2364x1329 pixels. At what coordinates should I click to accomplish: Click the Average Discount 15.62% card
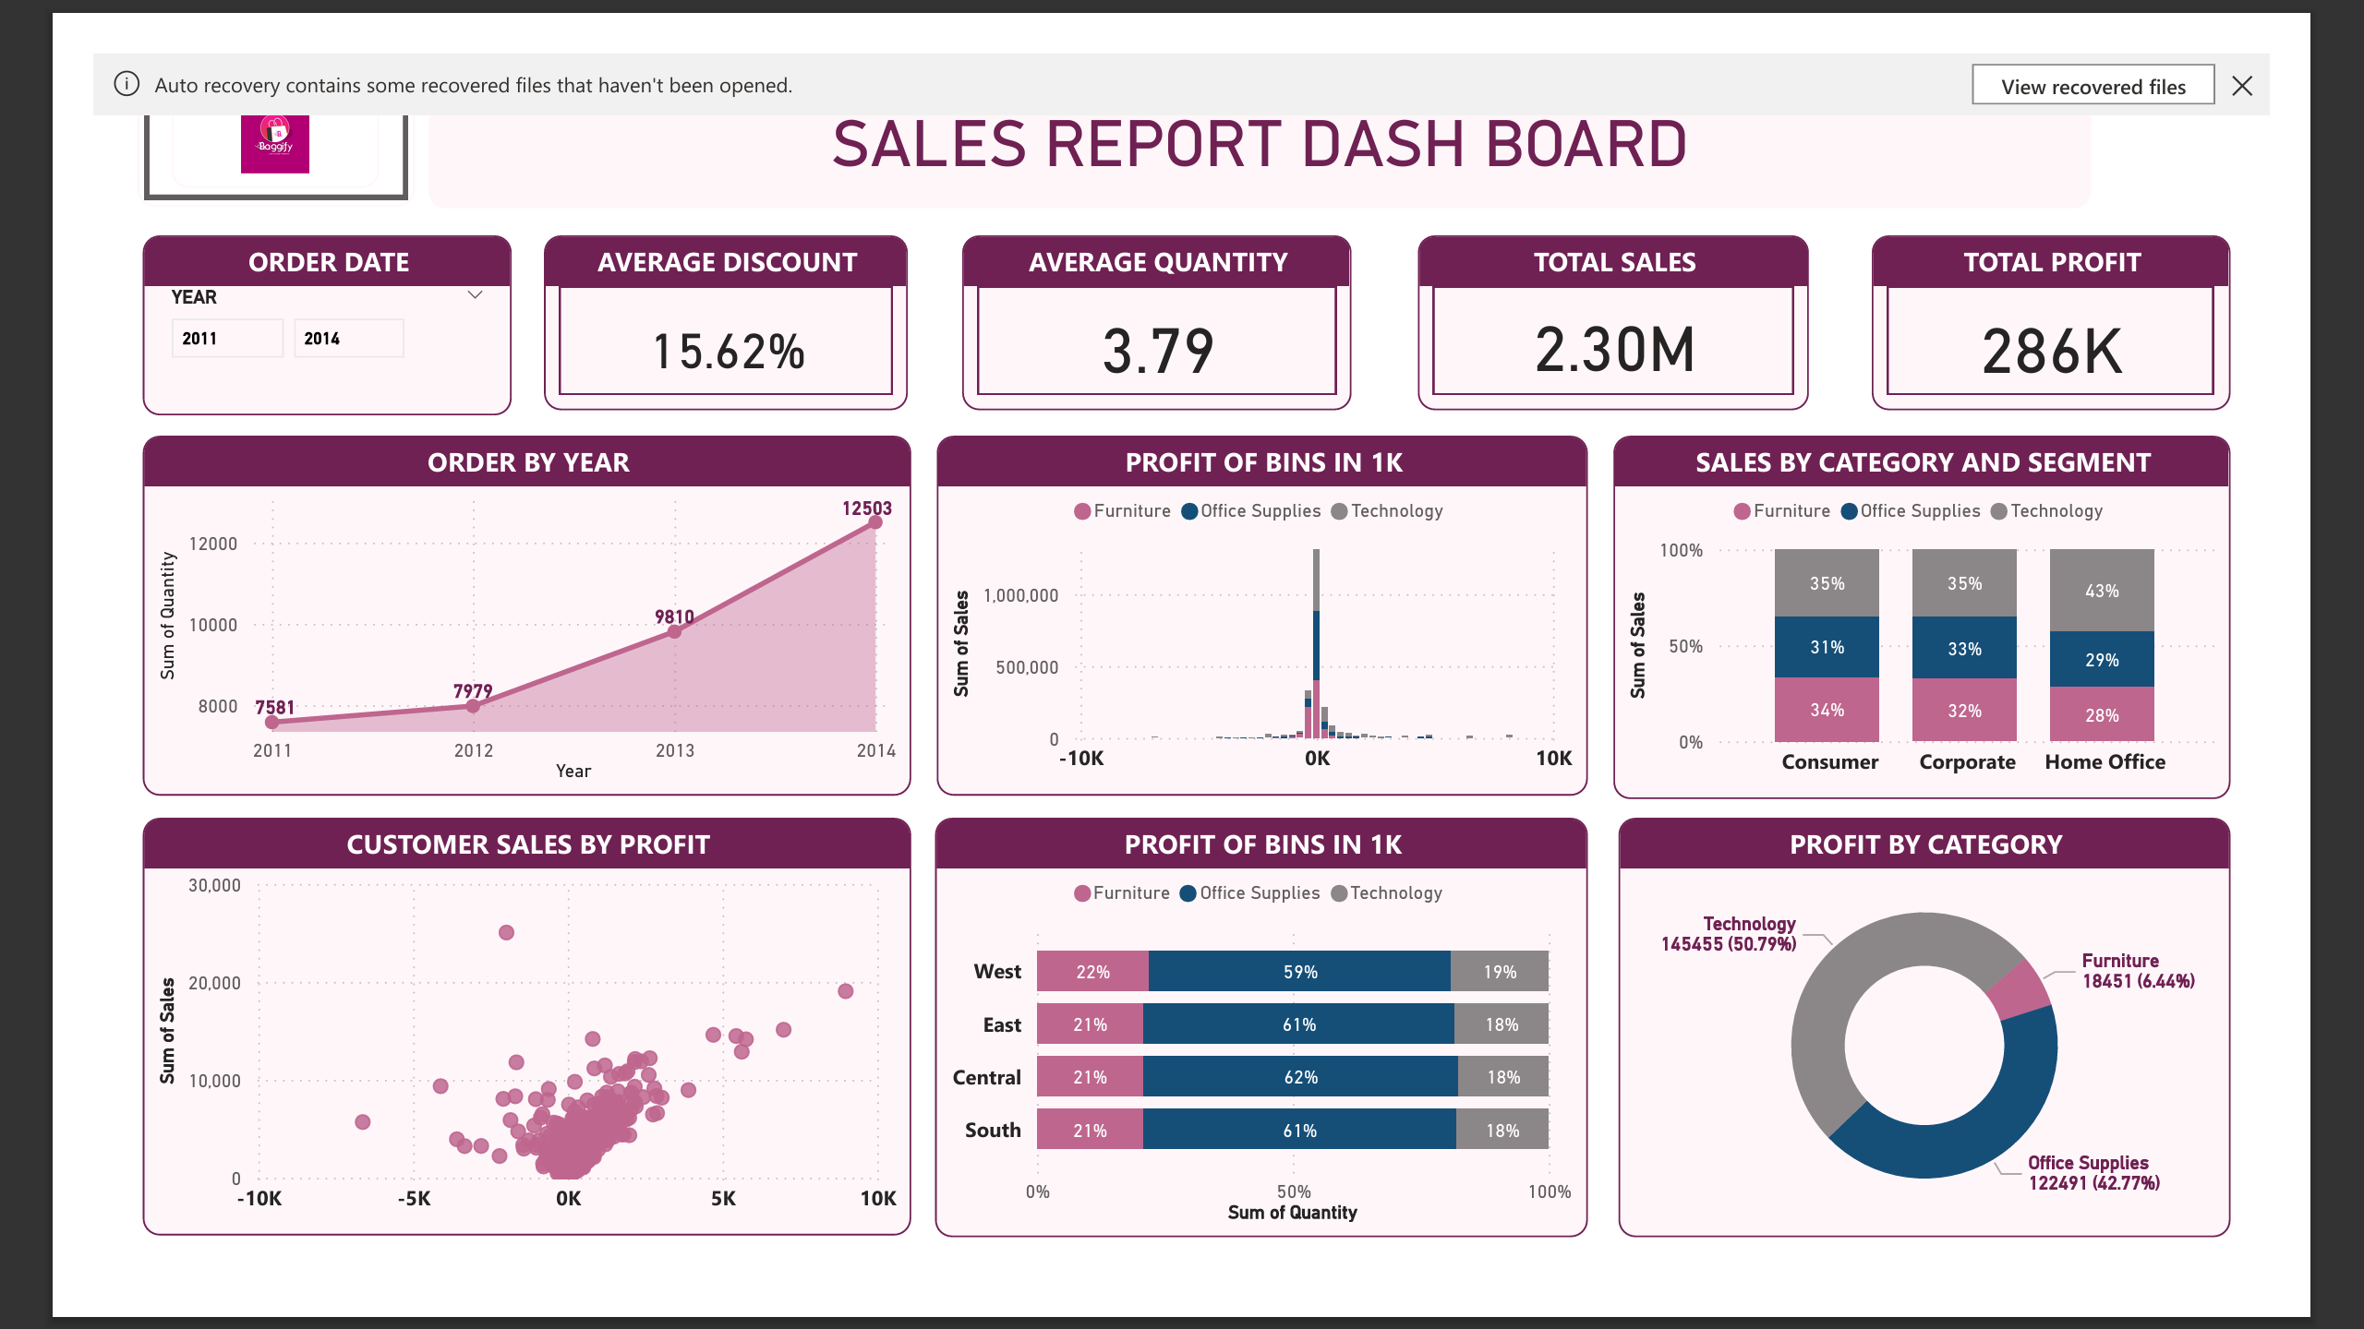click(727, 351)
